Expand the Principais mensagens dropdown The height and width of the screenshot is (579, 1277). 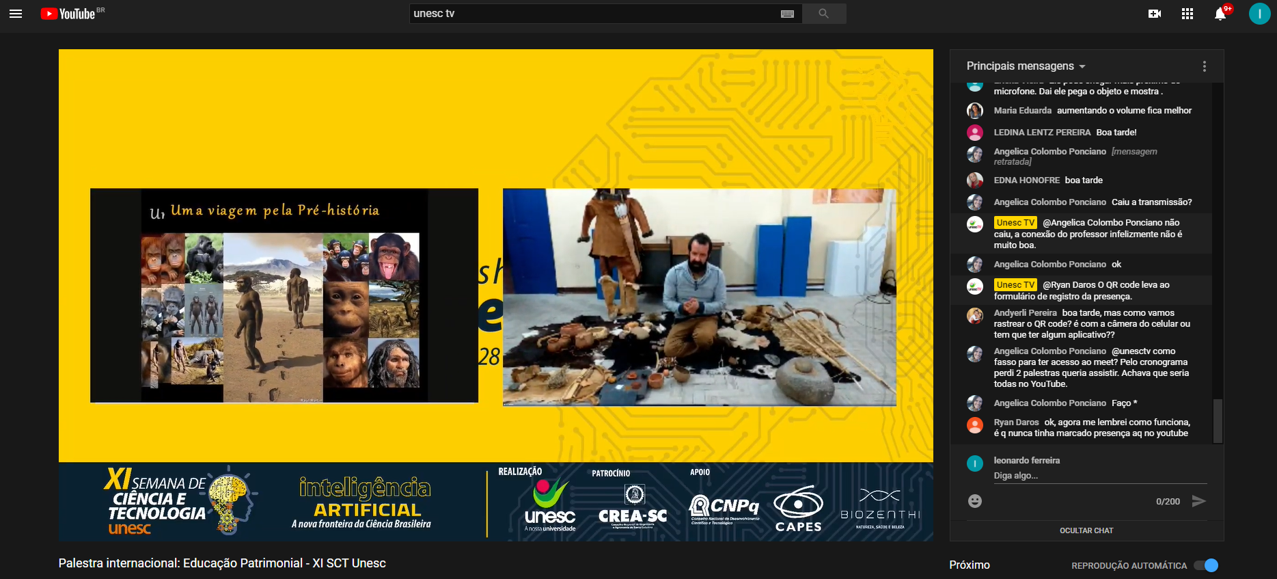pyautogui.click(x=1026, y=66)
